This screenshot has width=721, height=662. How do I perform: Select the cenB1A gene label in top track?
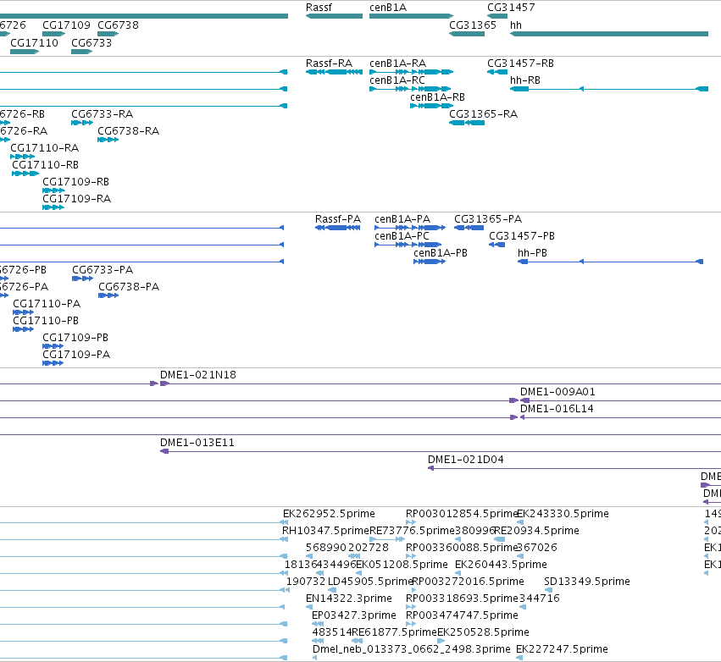tap(388, 8)
